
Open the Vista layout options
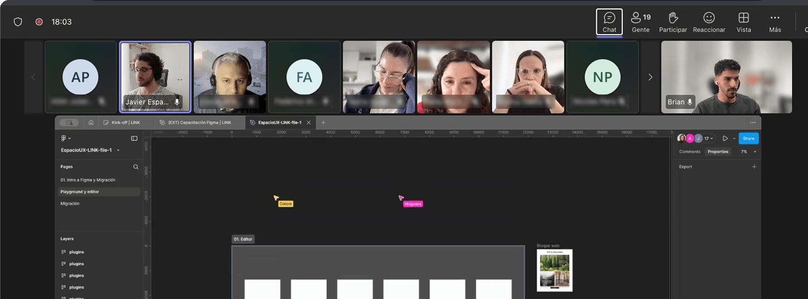coord(743,22)
